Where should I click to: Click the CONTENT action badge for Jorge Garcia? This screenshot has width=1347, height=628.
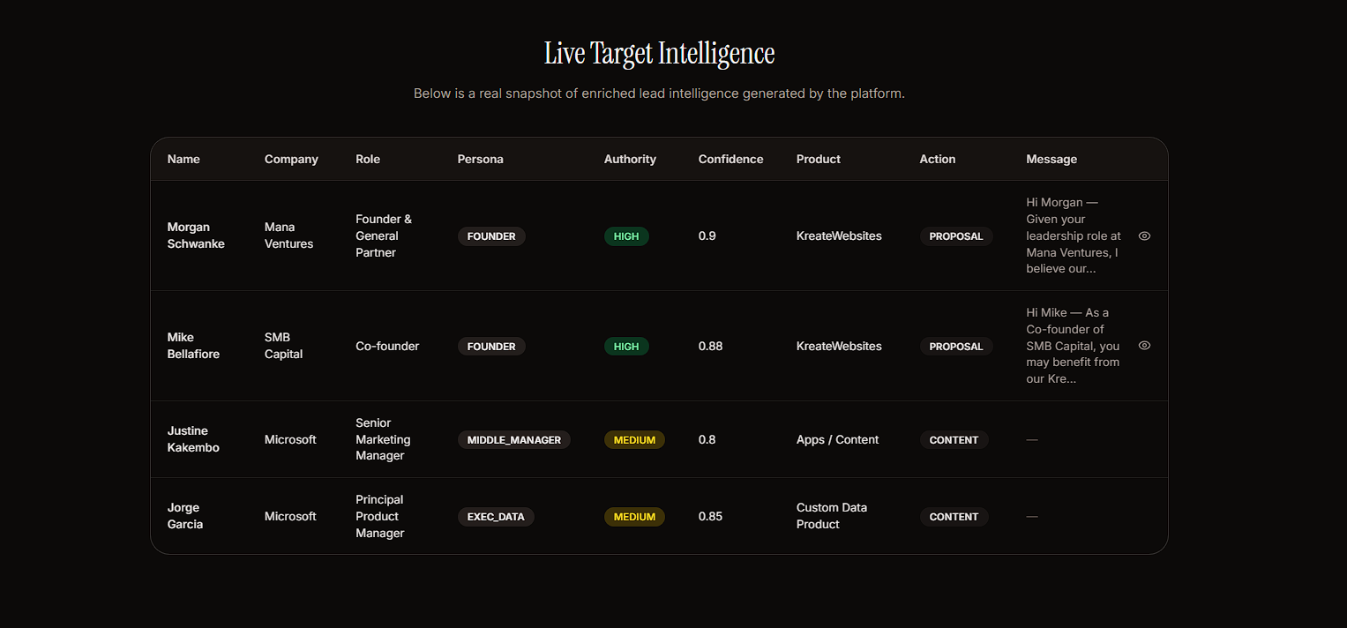tap(954, 516)
